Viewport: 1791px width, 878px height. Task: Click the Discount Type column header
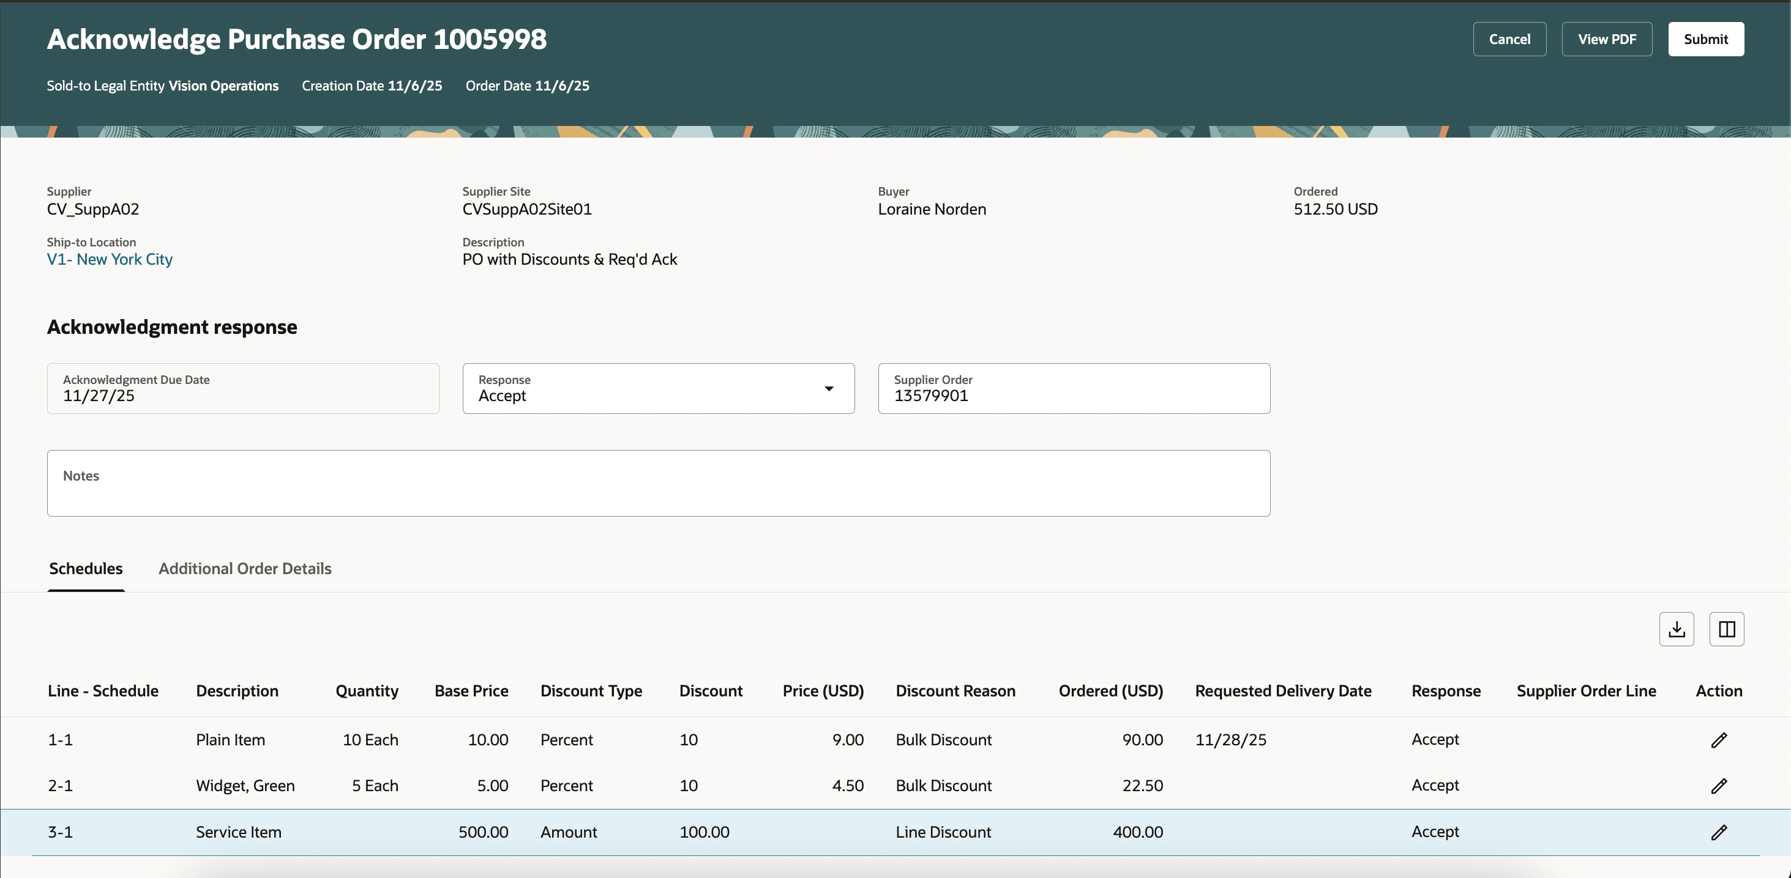coord(591,690)
